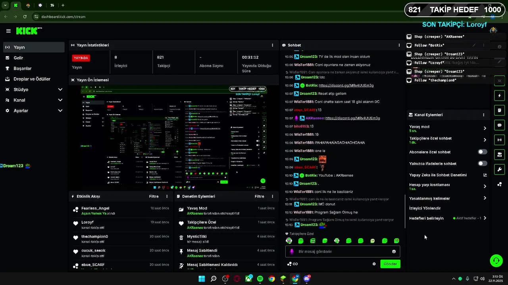
Task: Click the camera scene icon above the wrench
Action: pos(499,154)
